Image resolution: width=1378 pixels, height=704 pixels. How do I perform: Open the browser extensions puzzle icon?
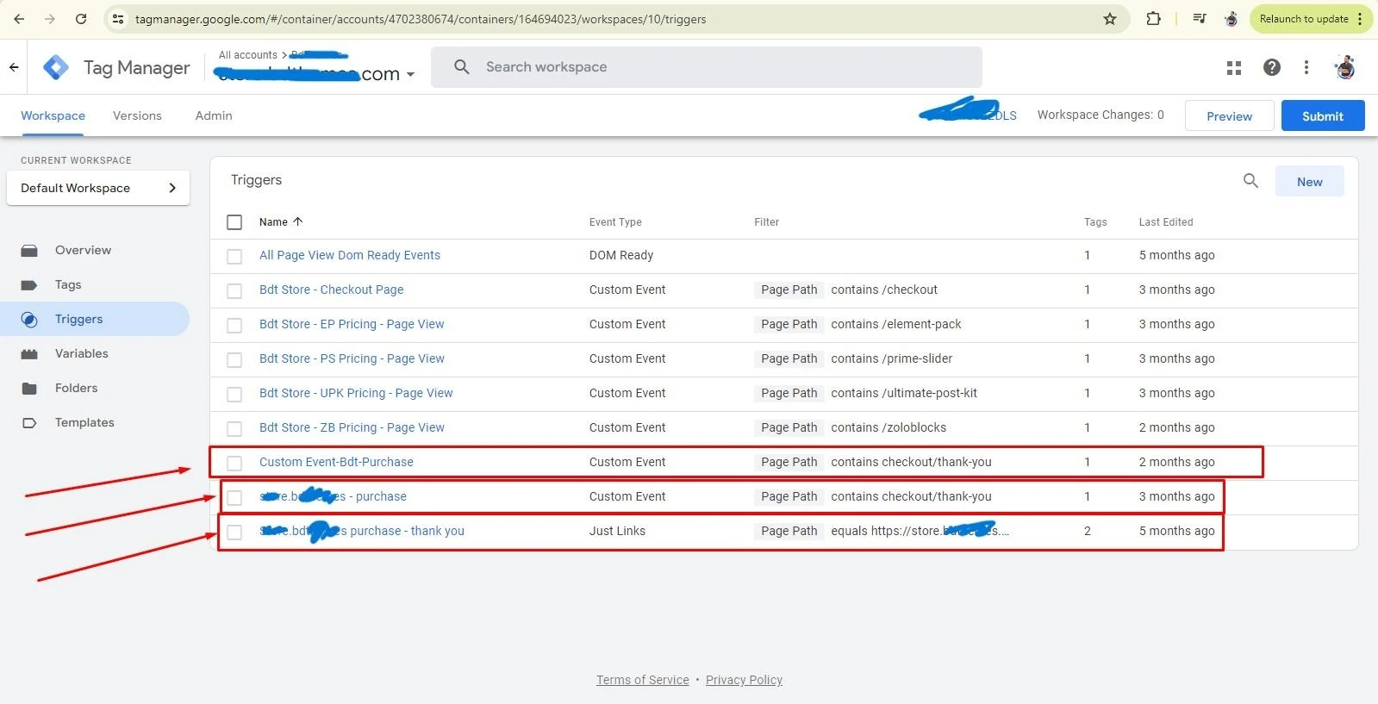[1153, 18]
